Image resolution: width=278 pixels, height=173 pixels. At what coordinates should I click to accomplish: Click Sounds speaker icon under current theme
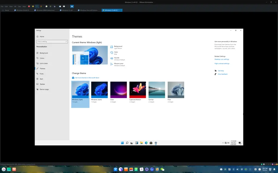pyautogui.click(x=112, y=58)
